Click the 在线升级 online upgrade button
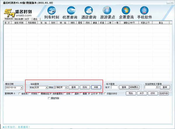The height and width of the screenshot is (129, 175). tap(164, 93)
